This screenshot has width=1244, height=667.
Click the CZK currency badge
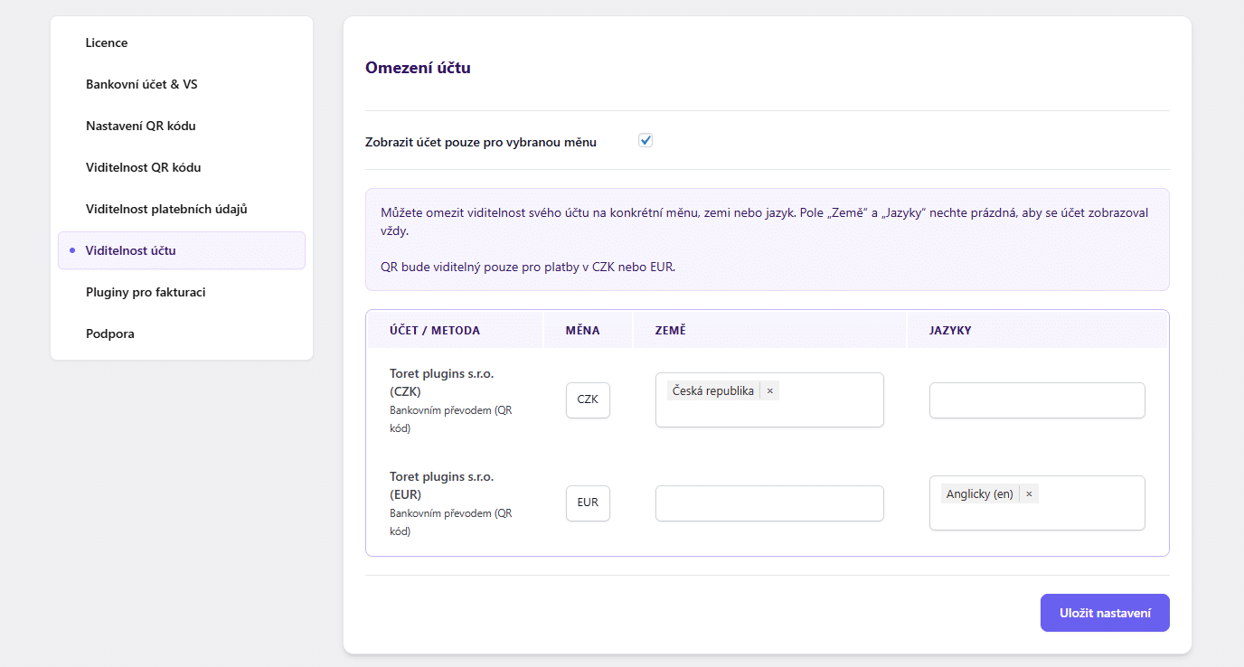(x=588, y=399)
